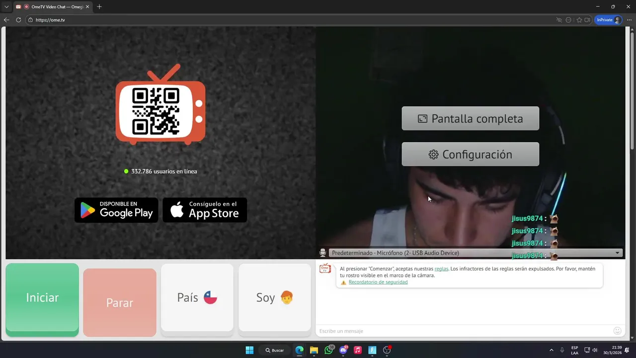Click the red Parar button
Screen dimensions: 636x358
(x=120, y=303)
